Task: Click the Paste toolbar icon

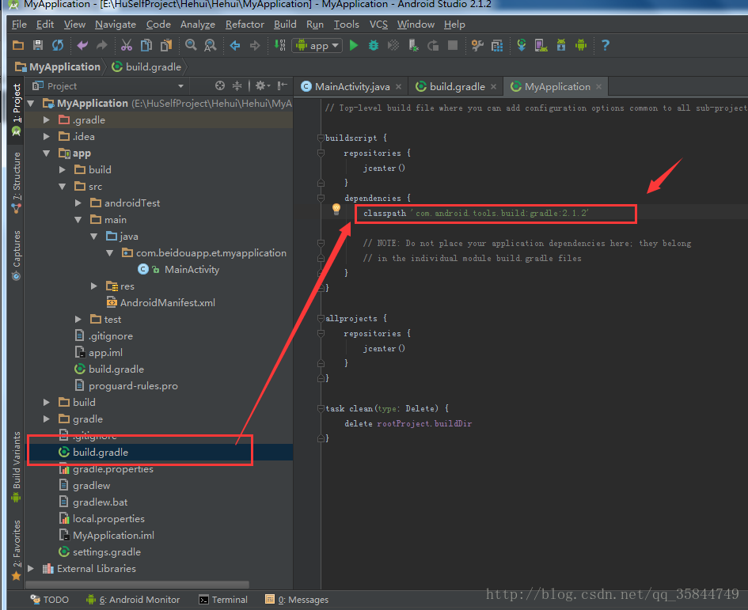Action: (166, 45)
